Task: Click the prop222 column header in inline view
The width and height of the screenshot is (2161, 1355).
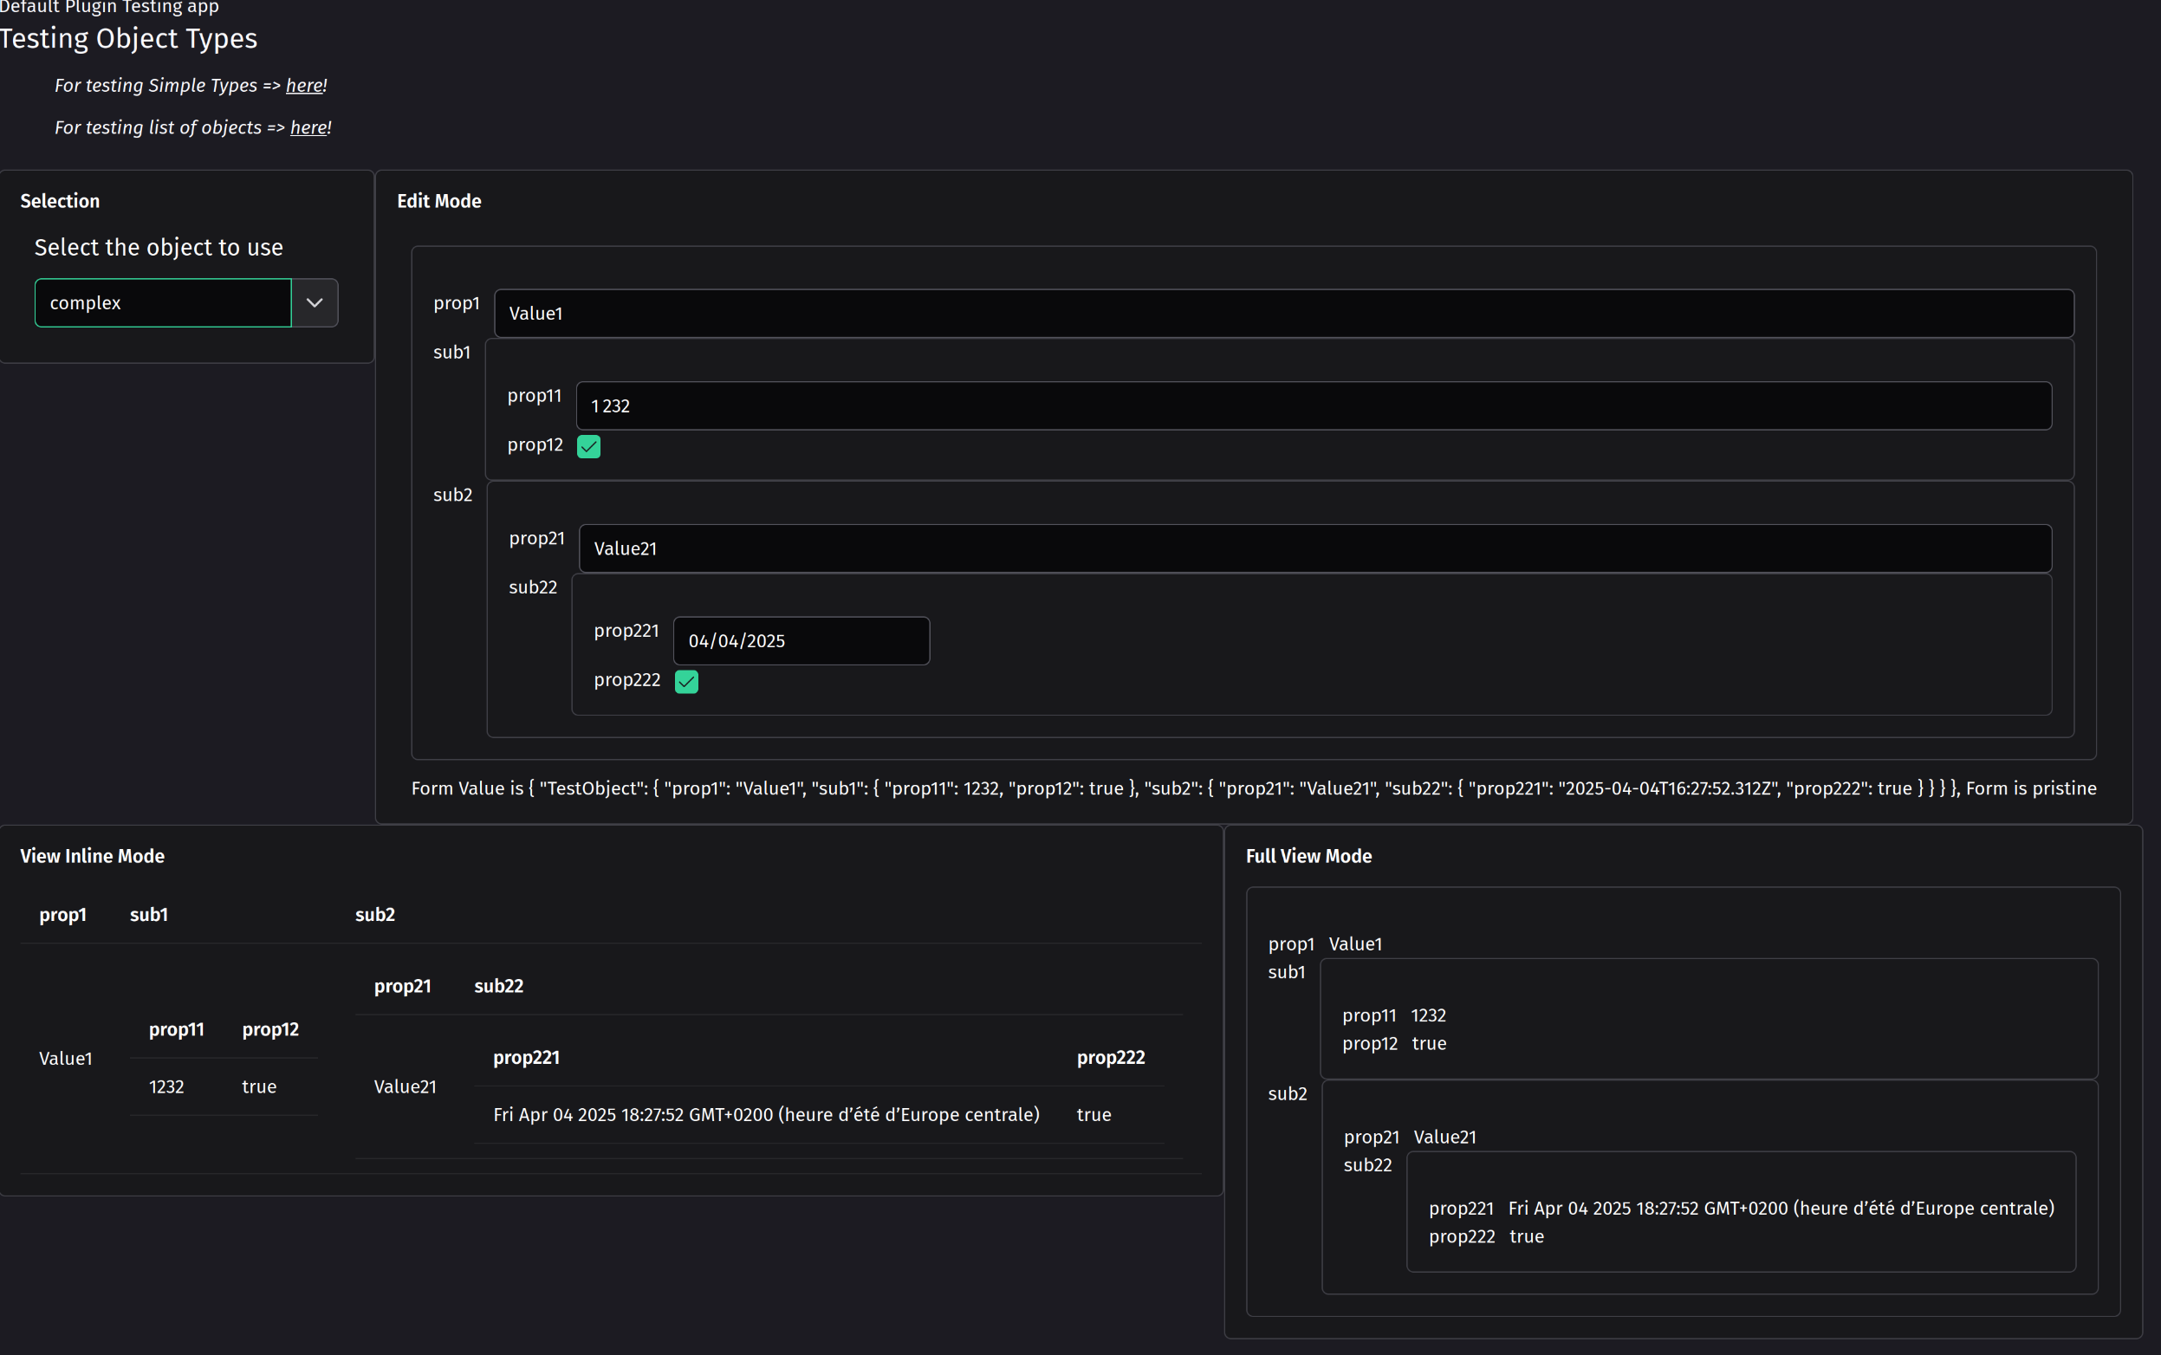Action: point(1110,1058)
